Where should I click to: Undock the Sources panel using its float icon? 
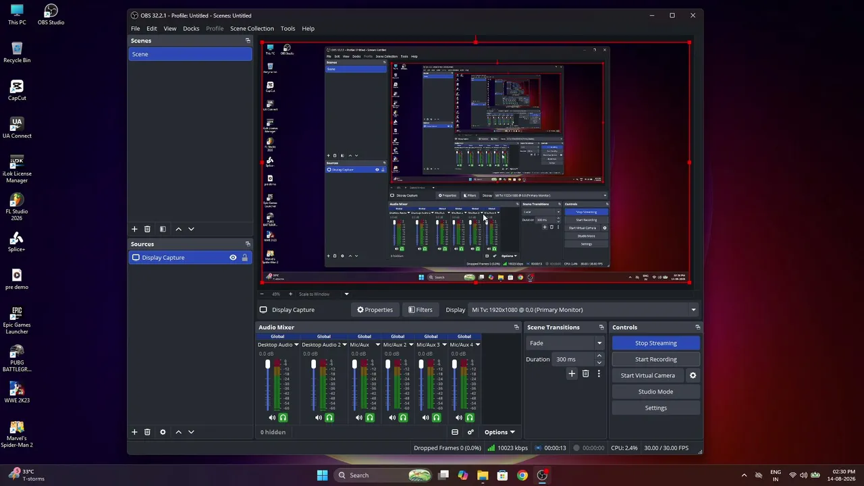(x=248, y=244)
